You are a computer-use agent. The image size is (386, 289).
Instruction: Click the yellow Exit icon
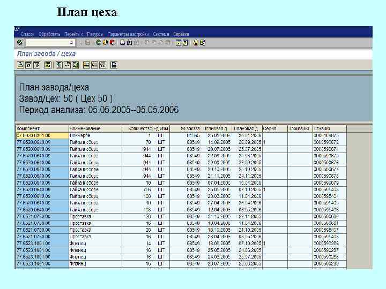coord(105,42)
